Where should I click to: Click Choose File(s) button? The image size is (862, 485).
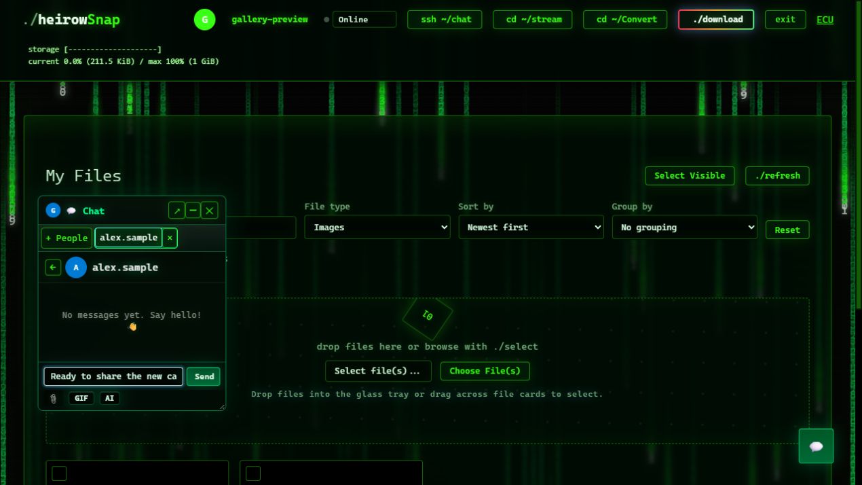pyautogui.click(x=485, y=371)
